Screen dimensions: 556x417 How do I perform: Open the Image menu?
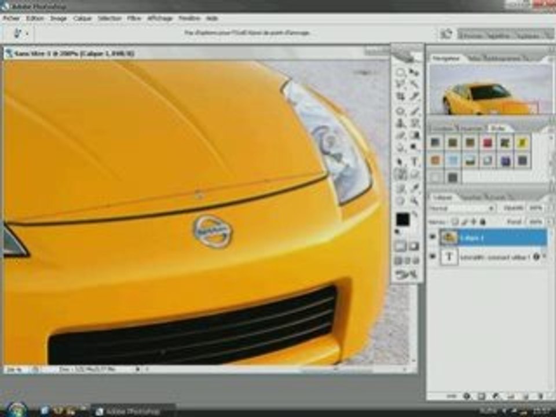click(x=58, y=18)
